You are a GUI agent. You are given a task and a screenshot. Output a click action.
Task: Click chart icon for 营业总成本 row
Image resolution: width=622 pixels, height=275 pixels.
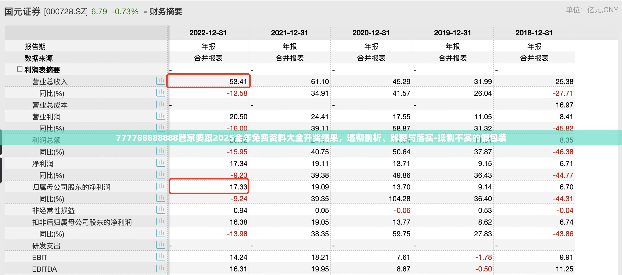[160, 105]
